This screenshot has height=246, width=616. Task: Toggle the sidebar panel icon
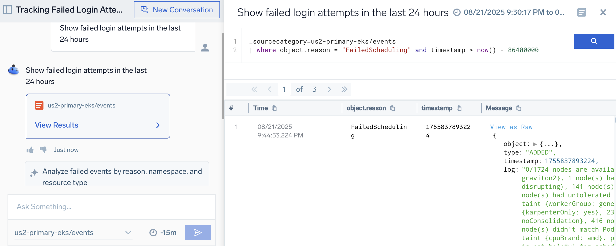click(x=8, y=10)
